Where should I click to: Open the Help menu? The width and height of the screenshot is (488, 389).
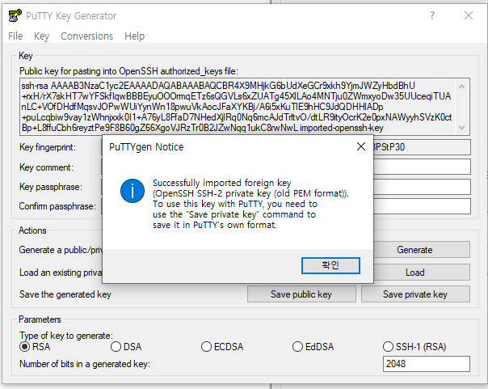pyautogui.click(x=134, y=36)
